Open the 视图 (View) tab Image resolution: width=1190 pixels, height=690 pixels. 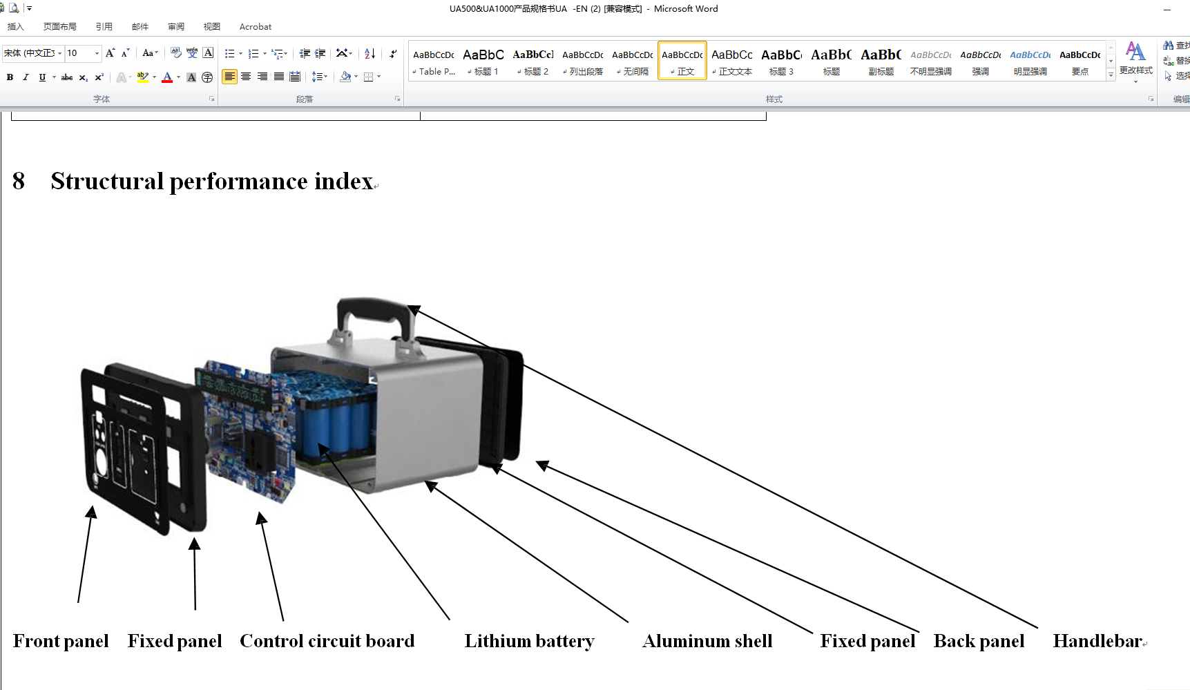point(212,26)
